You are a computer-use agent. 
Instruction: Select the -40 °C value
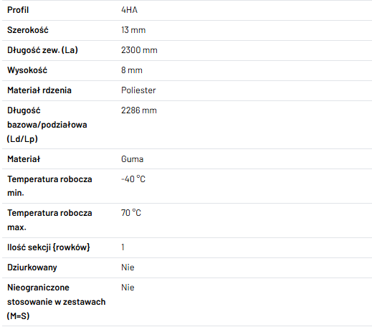click(133, 179)
